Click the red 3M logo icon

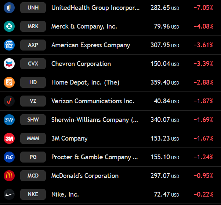point(9,138)
